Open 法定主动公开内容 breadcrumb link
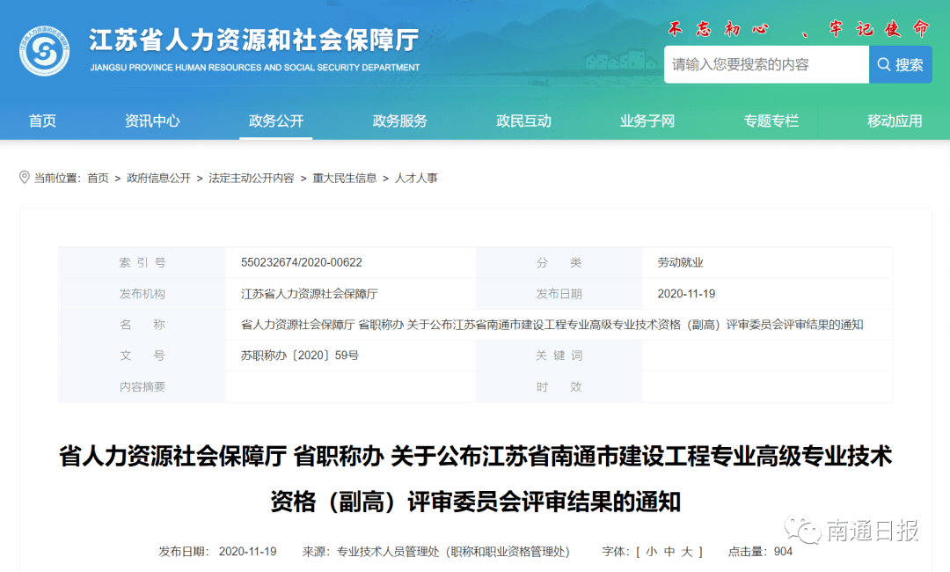The image size is (950, 572). click(x=252, y=178)
